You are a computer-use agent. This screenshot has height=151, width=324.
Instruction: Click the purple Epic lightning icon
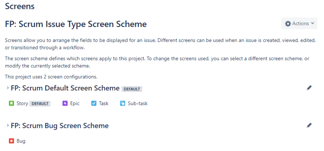(65, 103)
